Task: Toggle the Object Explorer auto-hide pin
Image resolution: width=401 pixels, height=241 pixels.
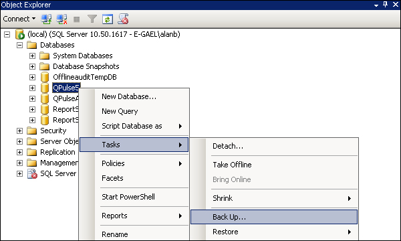Action: 385,5
